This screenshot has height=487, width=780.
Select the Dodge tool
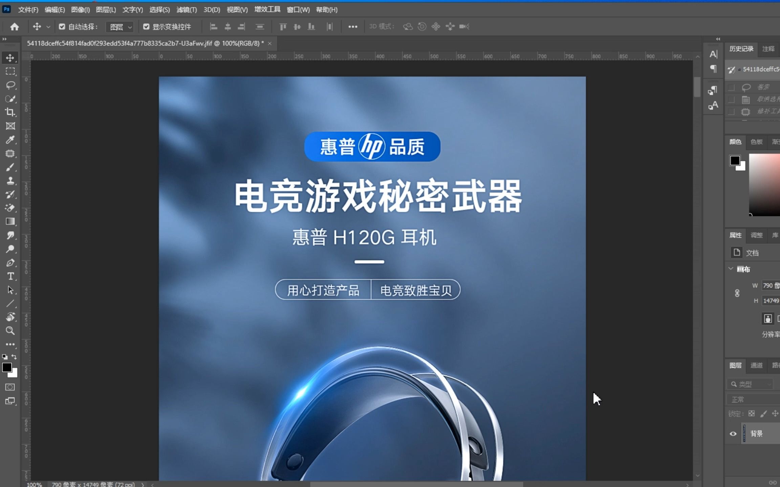click(x=10, y=249)
